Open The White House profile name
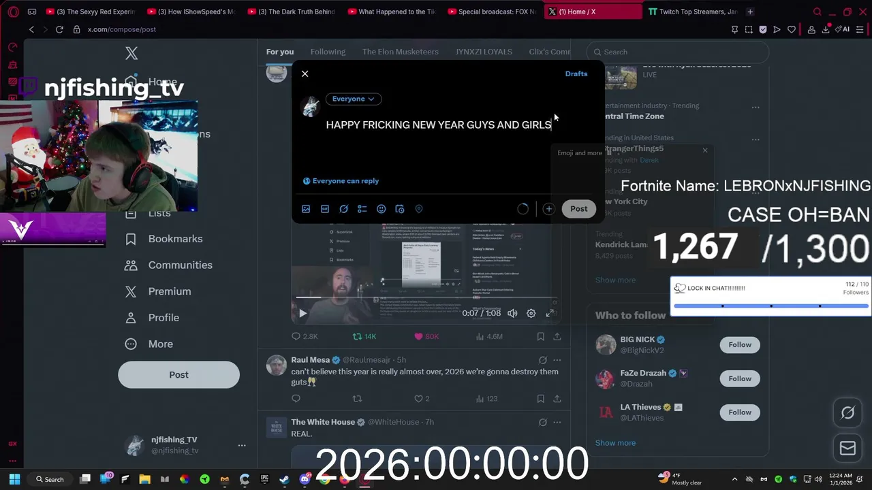 [x=323, y=422]
